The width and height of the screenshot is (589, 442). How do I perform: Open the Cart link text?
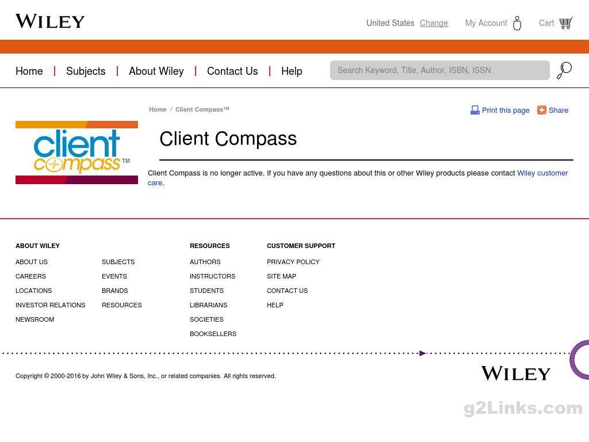click(546, 23)
